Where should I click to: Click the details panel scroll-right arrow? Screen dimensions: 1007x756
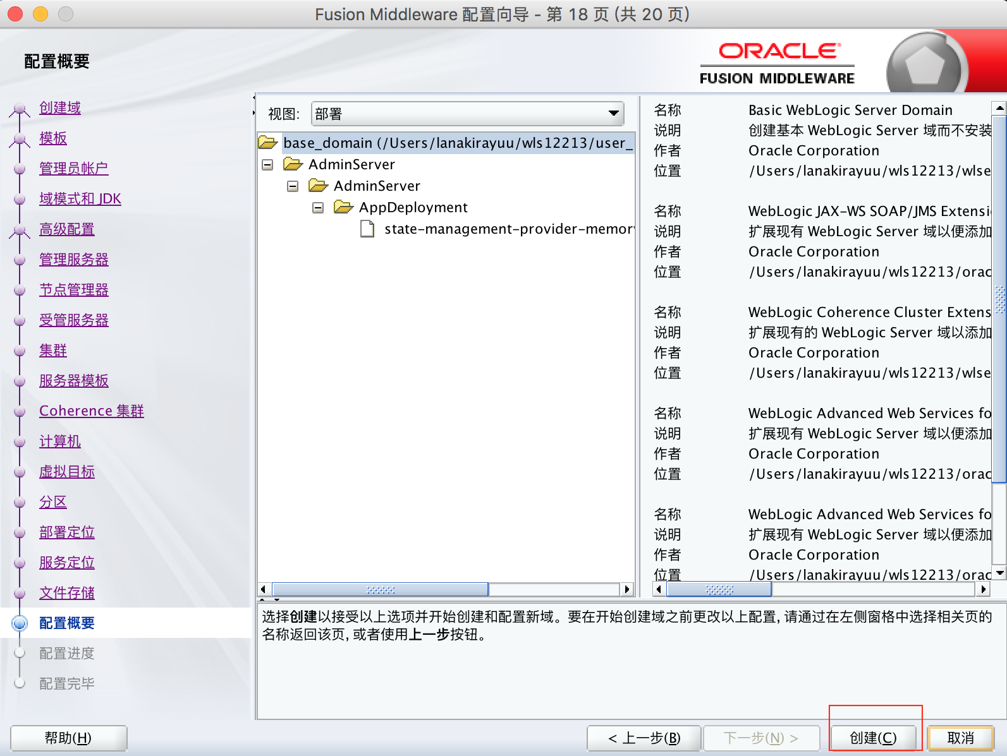(x=982, y=589)
